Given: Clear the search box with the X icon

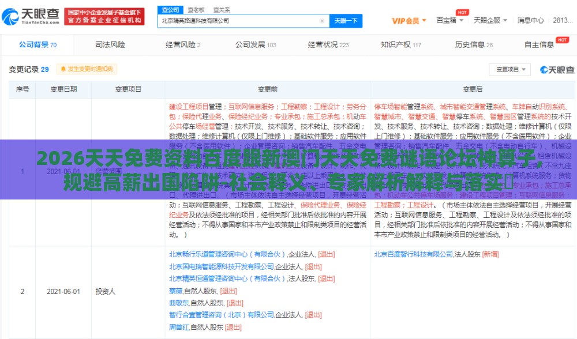Looking at the screenshot, I should point(322,21).
